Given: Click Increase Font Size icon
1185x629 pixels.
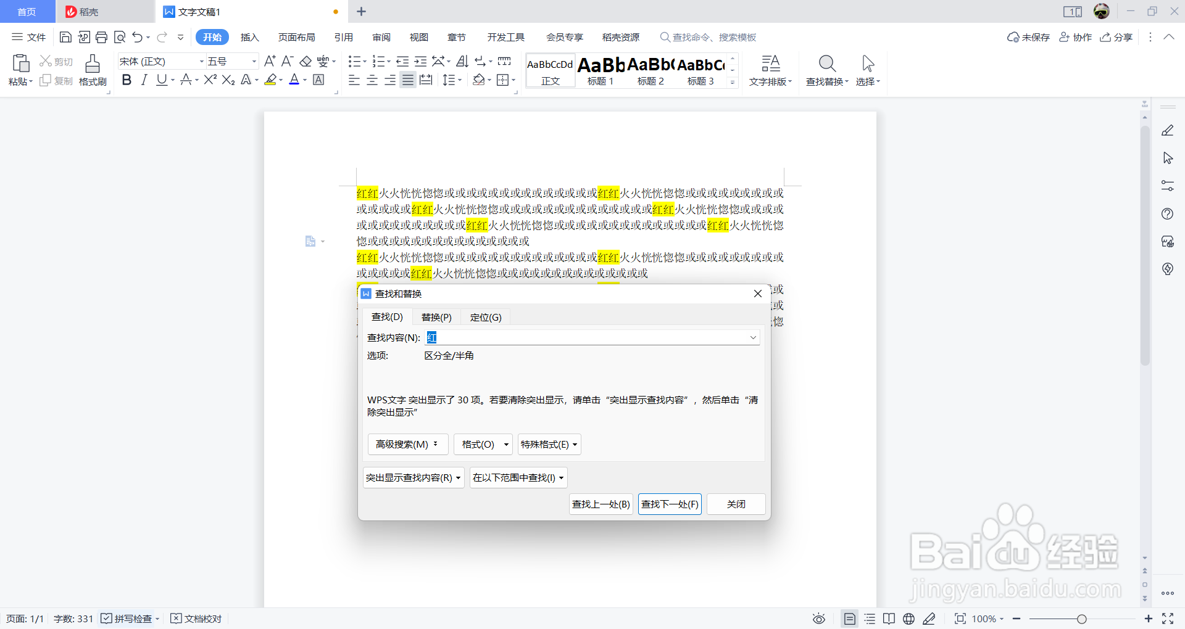Looking at the screenshot, I should coord(270,61).
